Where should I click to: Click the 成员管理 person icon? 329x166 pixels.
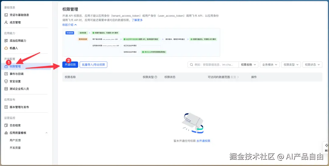point(6,22)
